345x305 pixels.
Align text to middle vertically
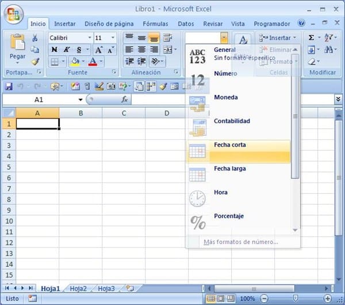141,38
